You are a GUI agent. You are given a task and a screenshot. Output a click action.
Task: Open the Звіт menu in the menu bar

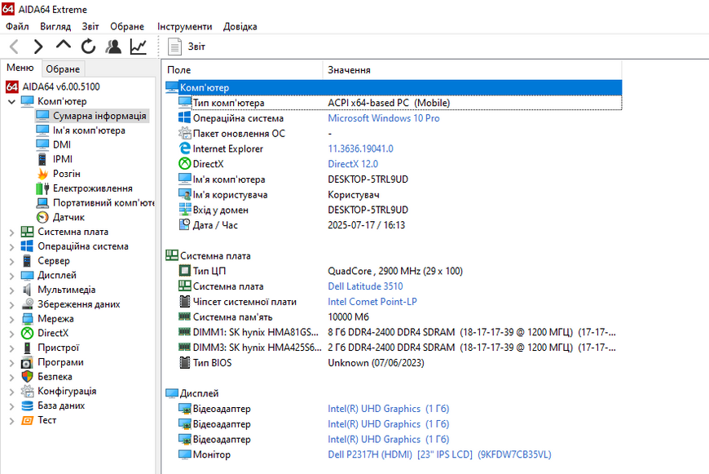(90, 26)
